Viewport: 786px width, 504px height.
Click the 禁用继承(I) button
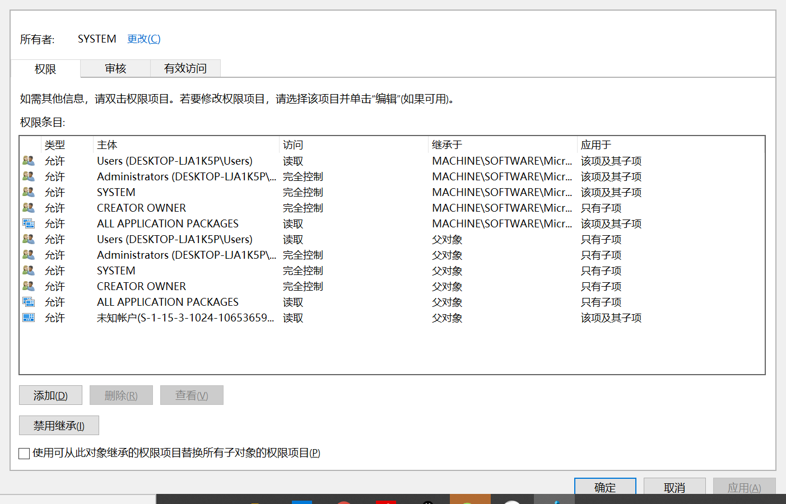pos(59,426)
